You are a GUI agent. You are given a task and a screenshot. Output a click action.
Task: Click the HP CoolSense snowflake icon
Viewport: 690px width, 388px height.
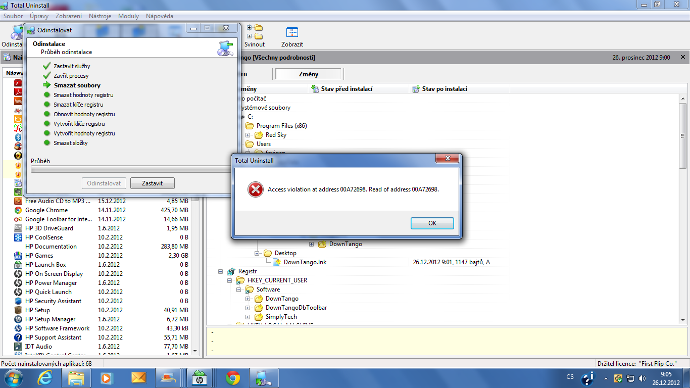pos(18,237)
